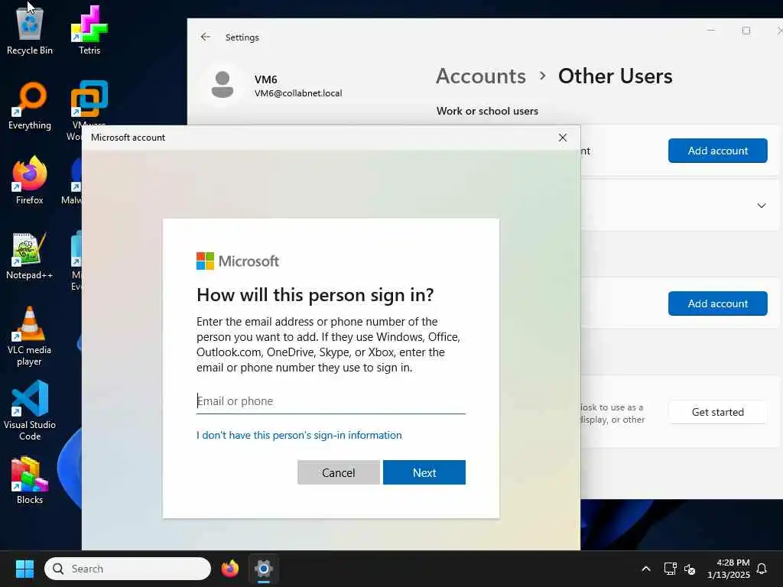
Task: Click the 'How will this person sign in?' heading
Action: click(x=315, y=295)
